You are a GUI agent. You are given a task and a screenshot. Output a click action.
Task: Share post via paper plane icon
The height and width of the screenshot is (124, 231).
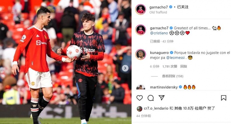tap(161, 98)
